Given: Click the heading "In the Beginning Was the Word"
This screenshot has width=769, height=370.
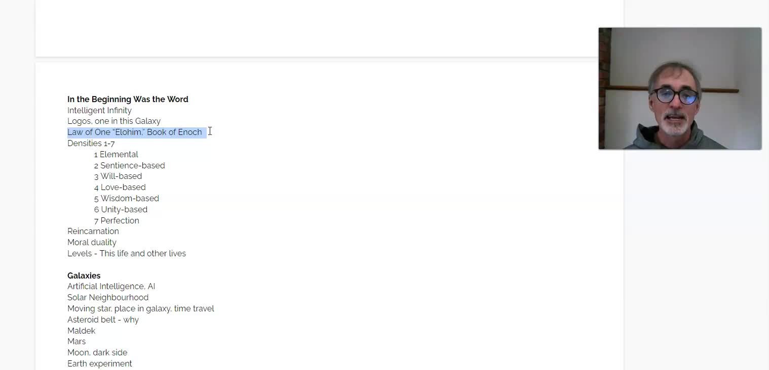Looking at the screenshot, I should coord(128,100).
